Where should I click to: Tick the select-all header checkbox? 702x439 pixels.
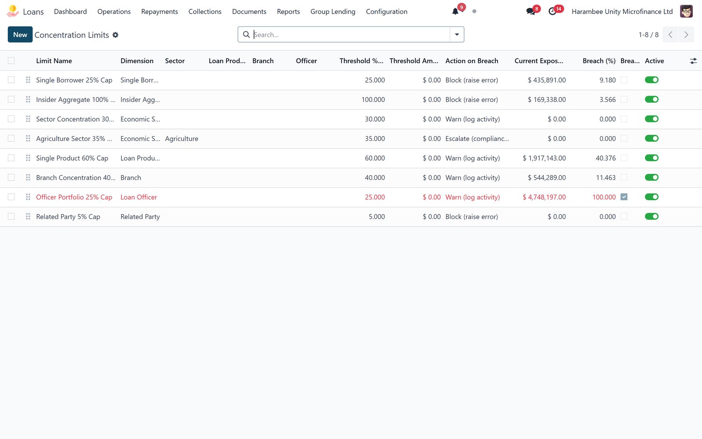[x=11, y=61]
